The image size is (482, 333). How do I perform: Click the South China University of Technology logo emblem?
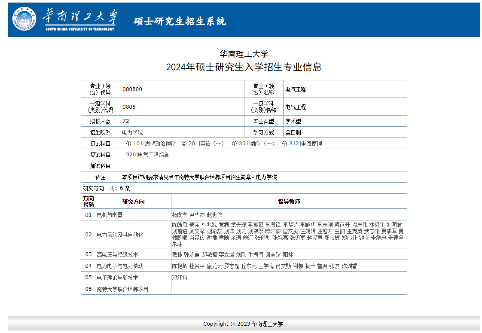click(x=24, y=19)
